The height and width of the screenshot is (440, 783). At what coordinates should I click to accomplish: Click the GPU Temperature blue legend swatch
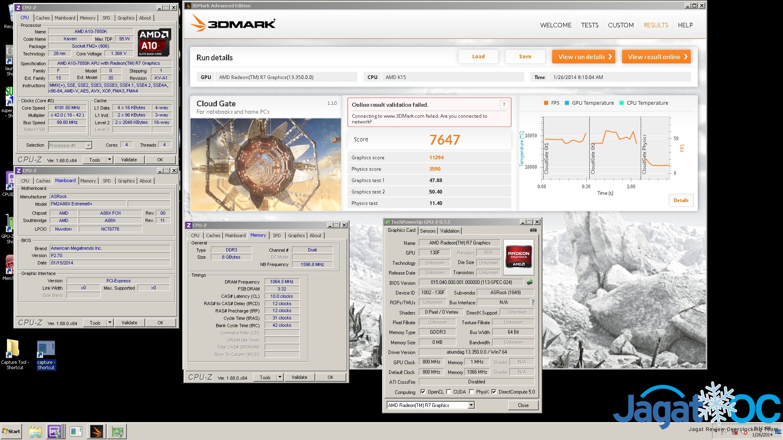pyautogui.click(x=567, y=103)
